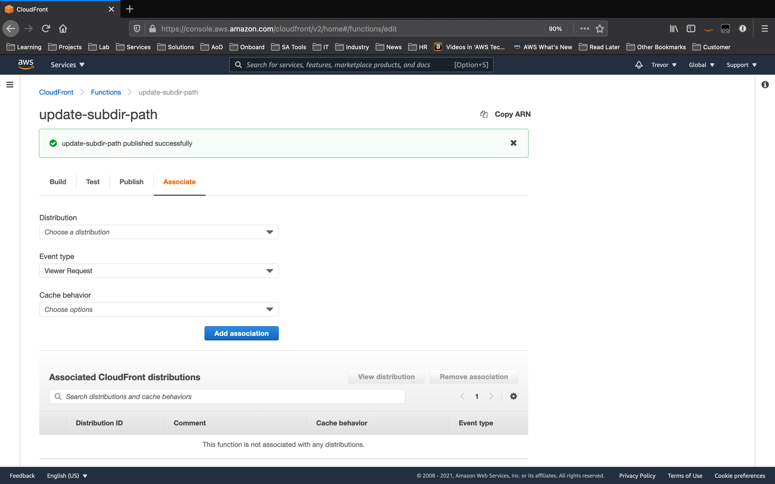Image resolution: width=775 pixels, height=484 pixels.
Task: Open the Customer bookmarks folder
Action: pyautogui.click(x=711, y=47)
